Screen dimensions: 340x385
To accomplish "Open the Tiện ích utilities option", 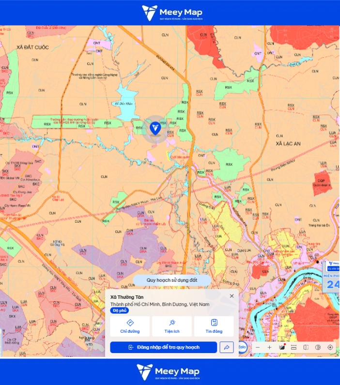I will click(172, 326).
